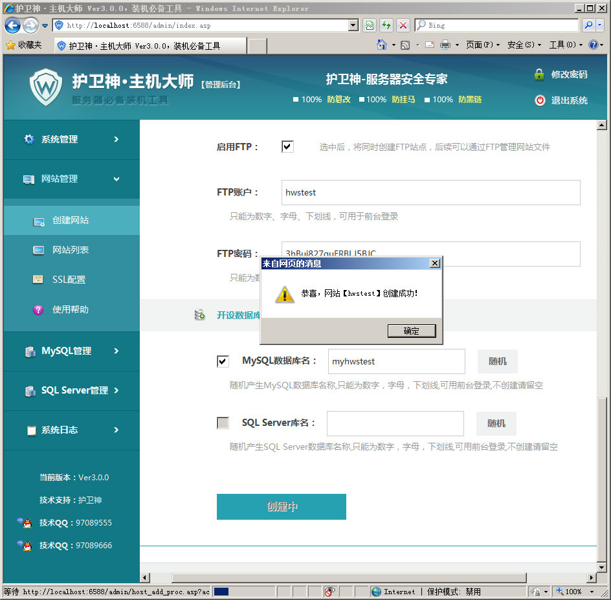Click the 网站管理 monitor icon
The image size is (611, 600).
[x=29, y=179]
